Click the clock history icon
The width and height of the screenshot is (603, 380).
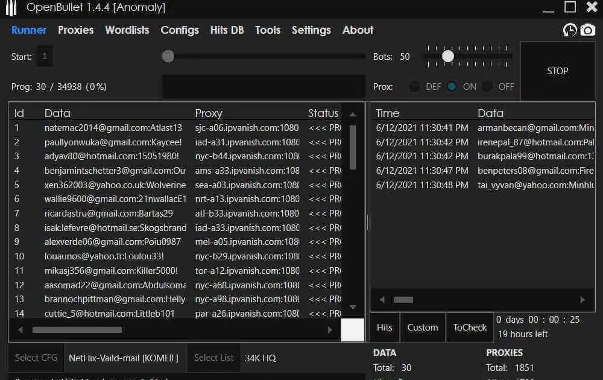click(x=570, y=30)
